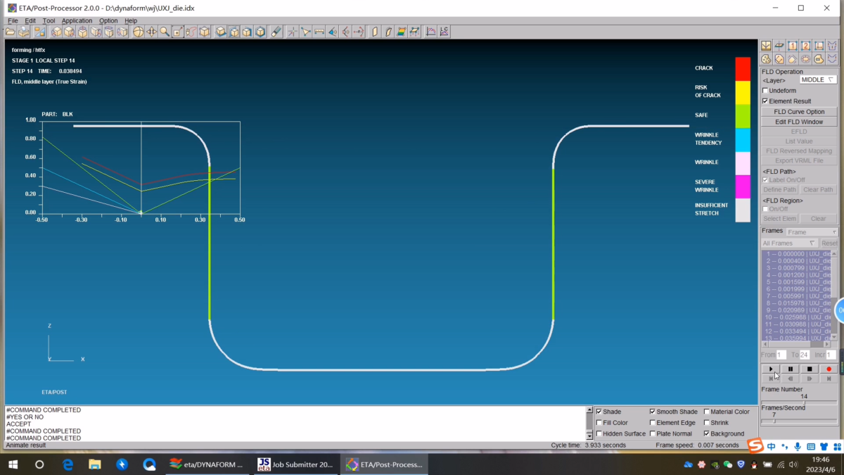The image size is (844, 475).
Task: Click the window zoom box icon
Action: [x=177, y=32]
